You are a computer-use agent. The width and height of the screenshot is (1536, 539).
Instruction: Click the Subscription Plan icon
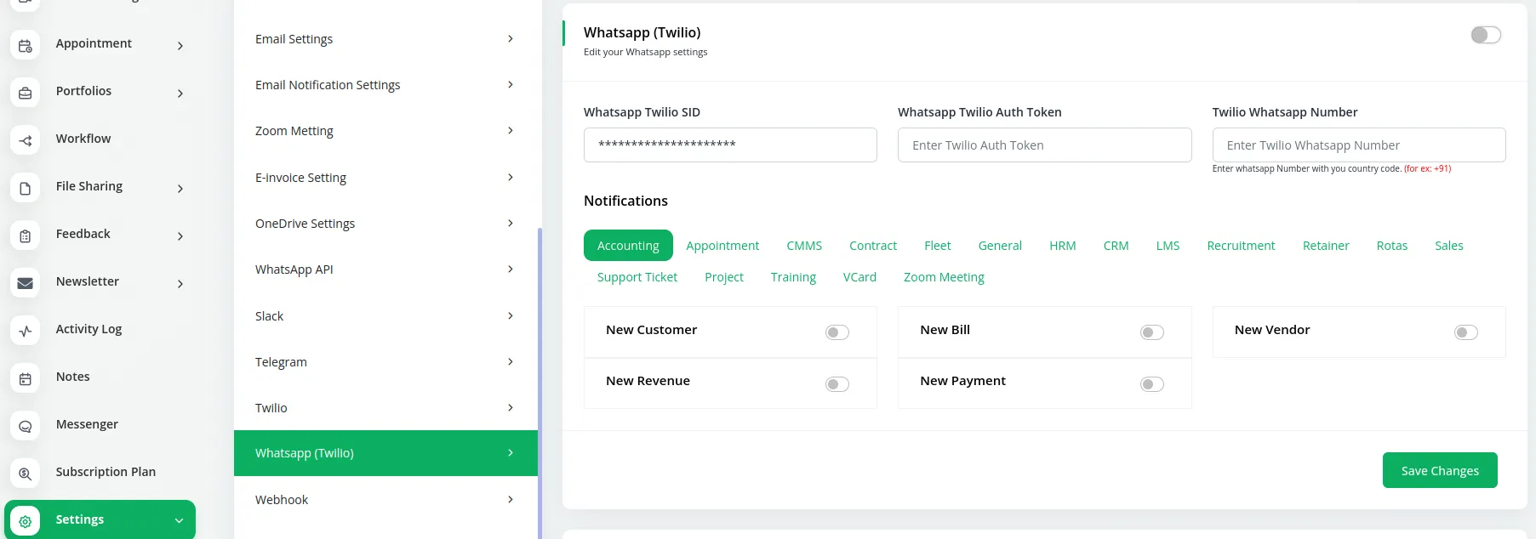pos(26,474)
